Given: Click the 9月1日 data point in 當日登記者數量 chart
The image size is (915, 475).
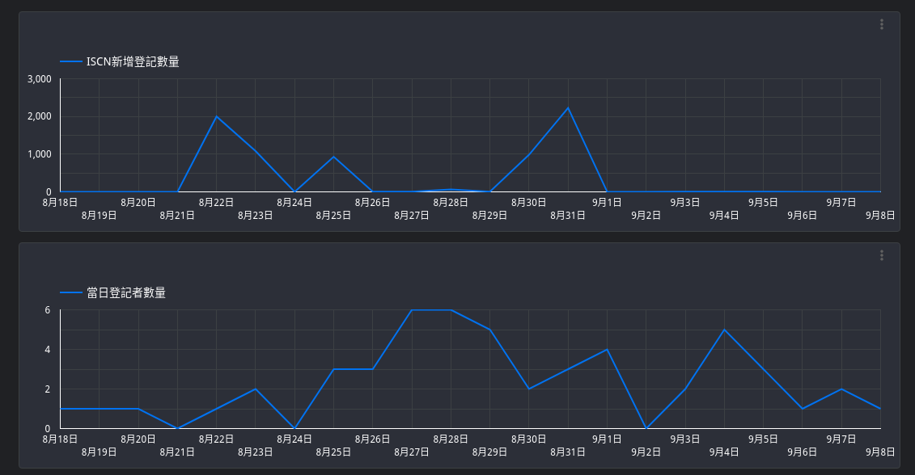Looking at the screenshot, I should pos(607,350).
